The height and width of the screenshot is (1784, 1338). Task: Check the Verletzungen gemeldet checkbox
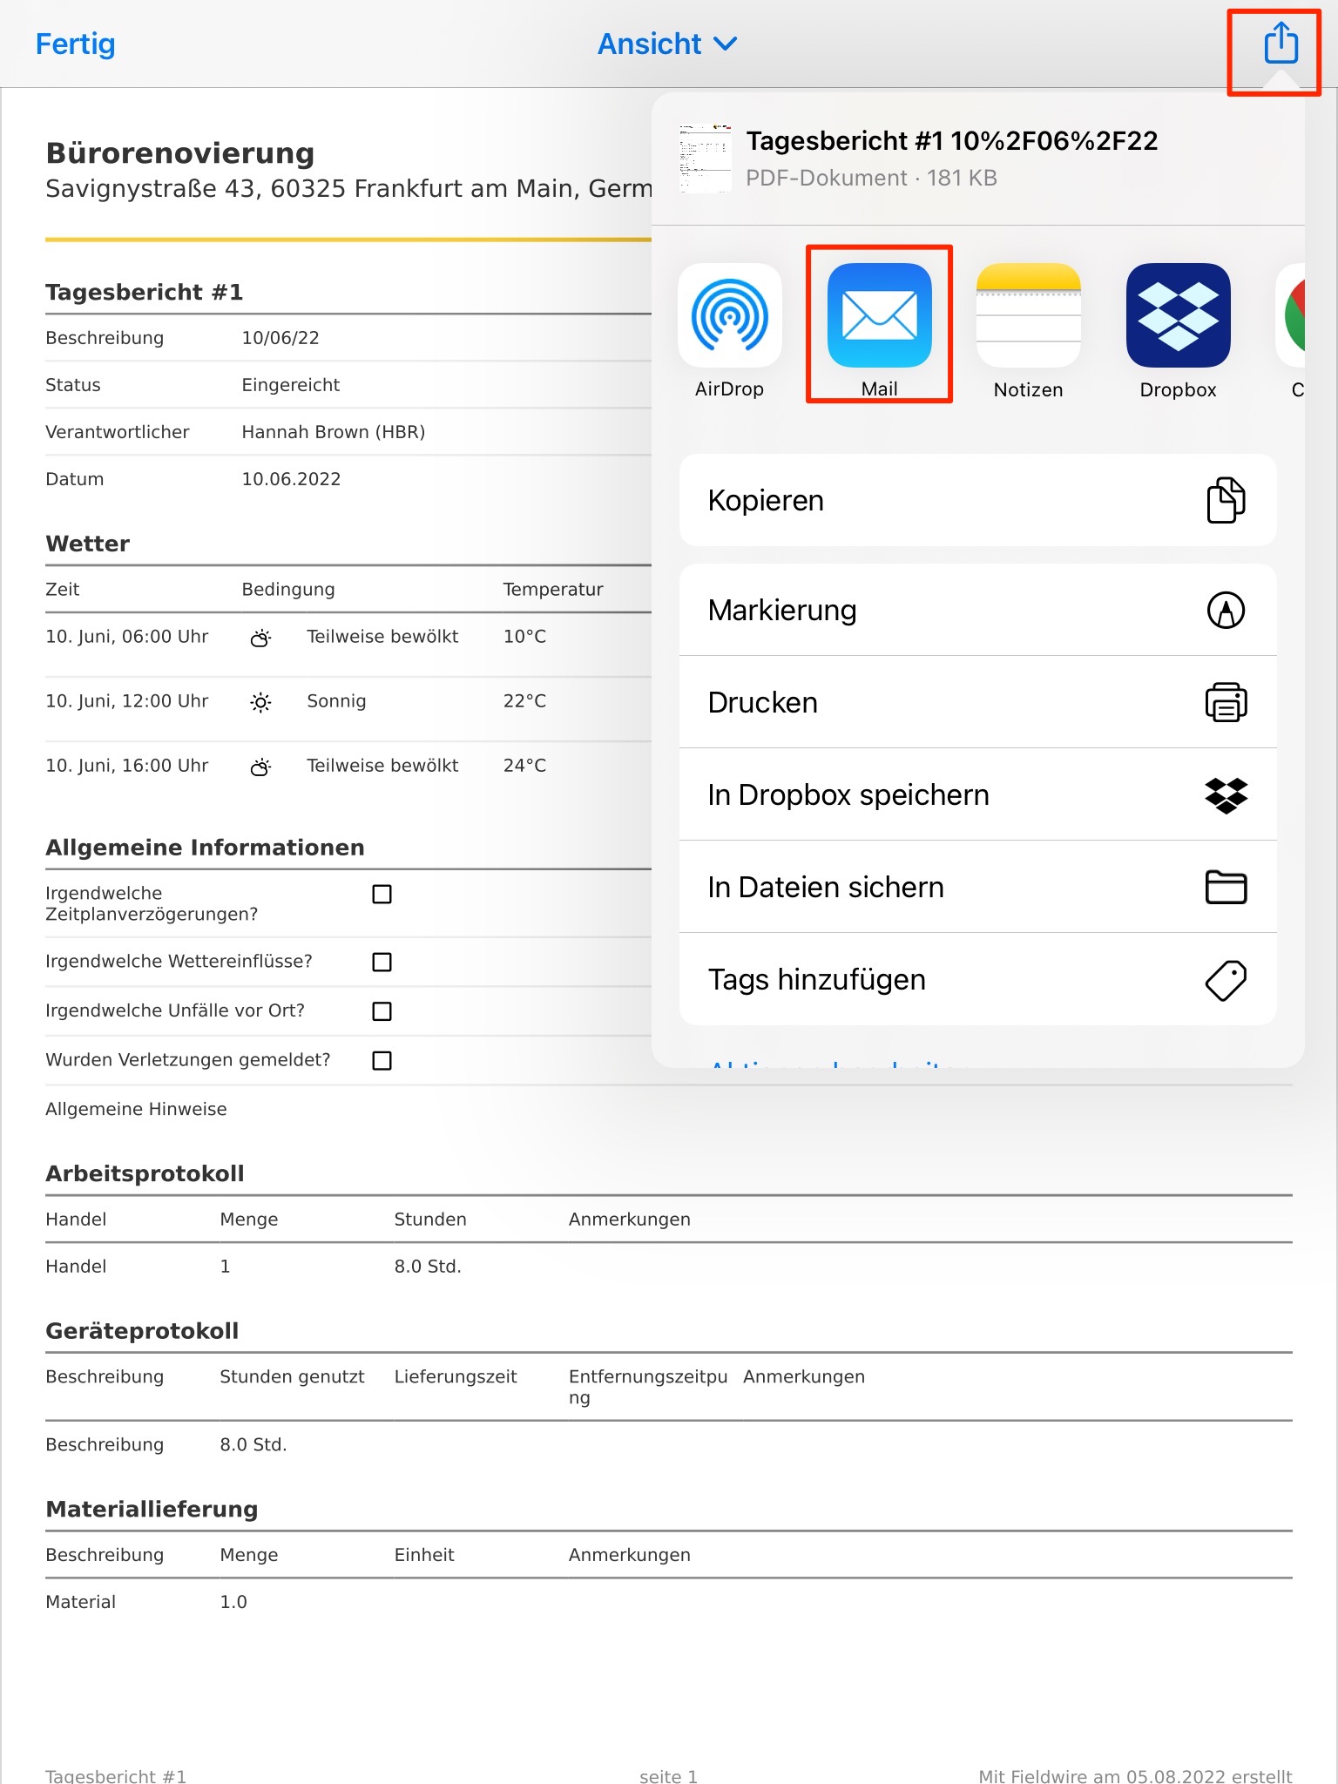(x=382, y=1060)
